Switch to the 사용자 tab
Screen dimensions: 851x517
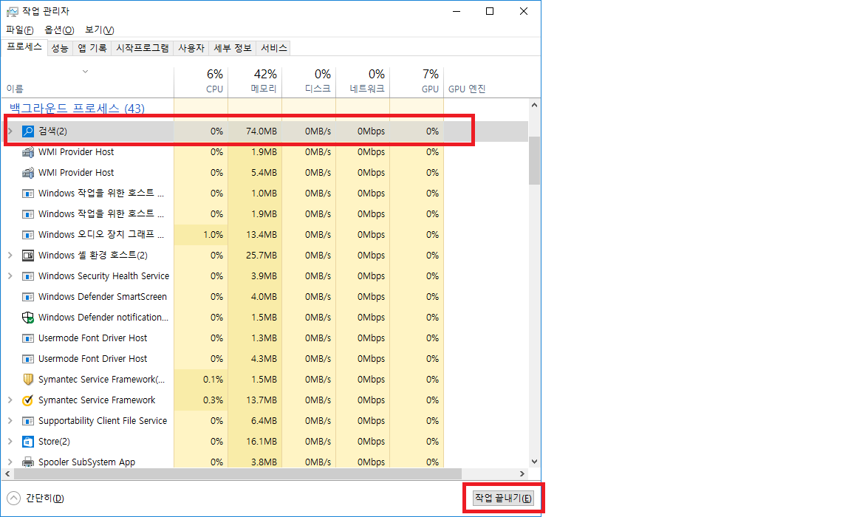[x=191, y=48]
